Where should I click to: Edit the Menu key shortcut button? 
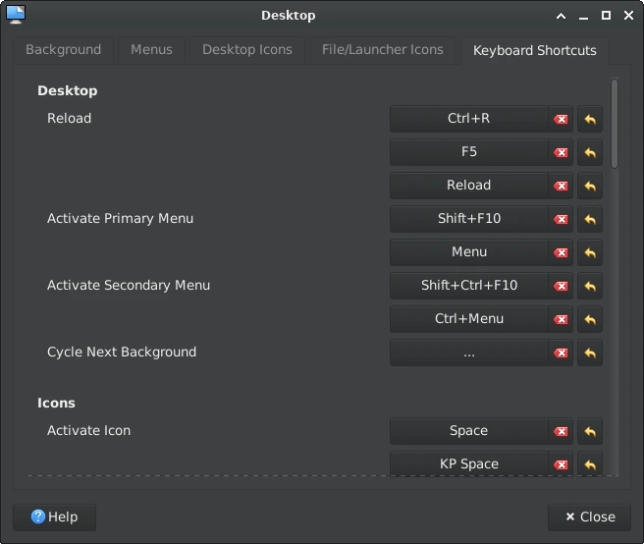(x=469, y=252)
